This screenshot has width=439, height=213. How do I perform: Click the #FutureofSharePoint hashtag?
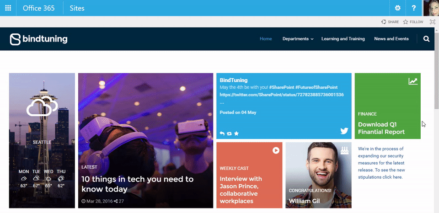tap(316, 87)
